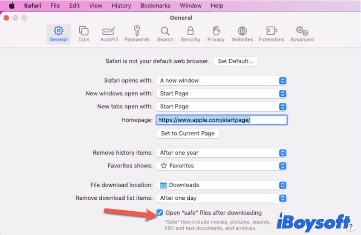Select the Search magnifier icon
361x235 pixels.
(x=165, y=34)
